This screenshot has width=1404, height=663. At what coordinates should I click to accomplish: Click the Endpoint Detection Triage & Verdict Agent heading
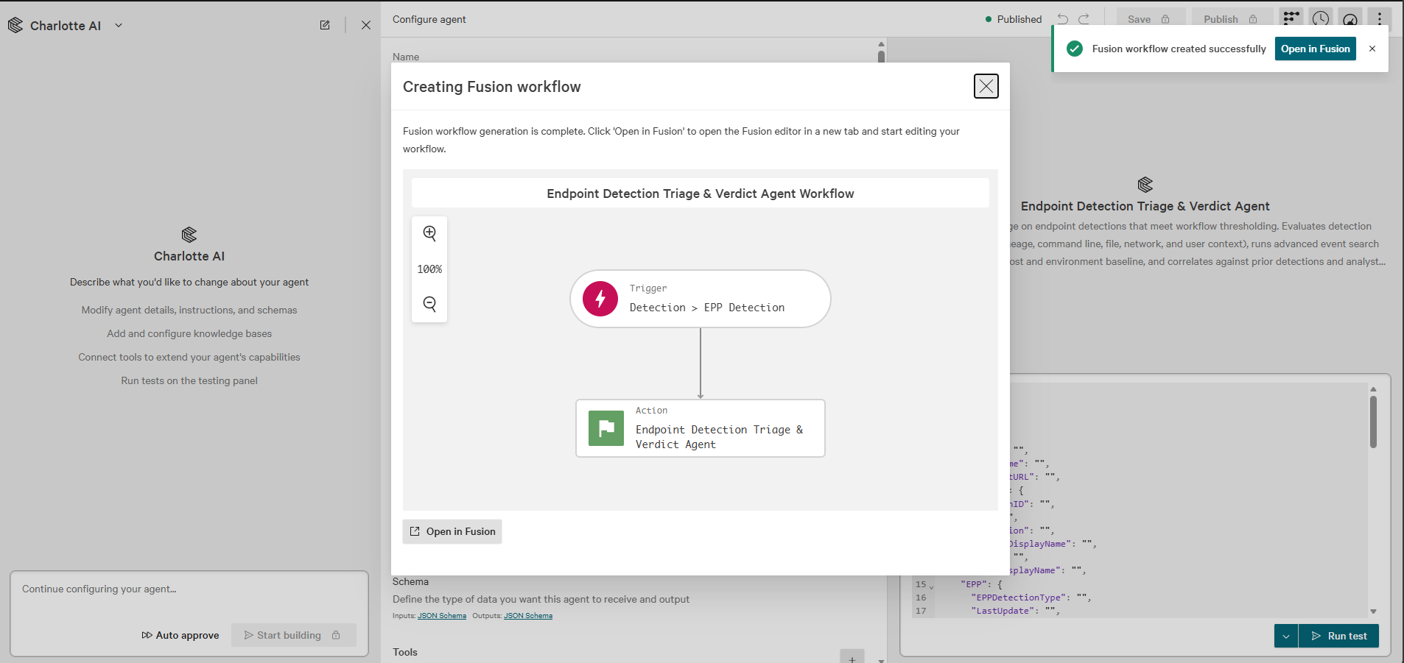[1145, 207]
